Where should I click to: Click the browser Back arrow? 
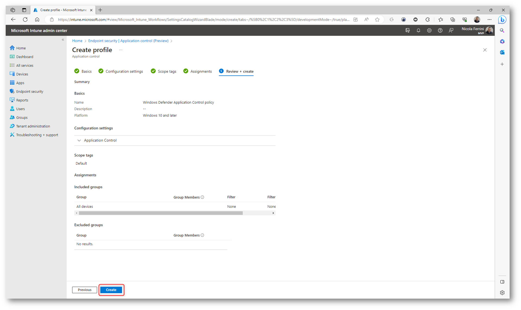click(13, 20)
